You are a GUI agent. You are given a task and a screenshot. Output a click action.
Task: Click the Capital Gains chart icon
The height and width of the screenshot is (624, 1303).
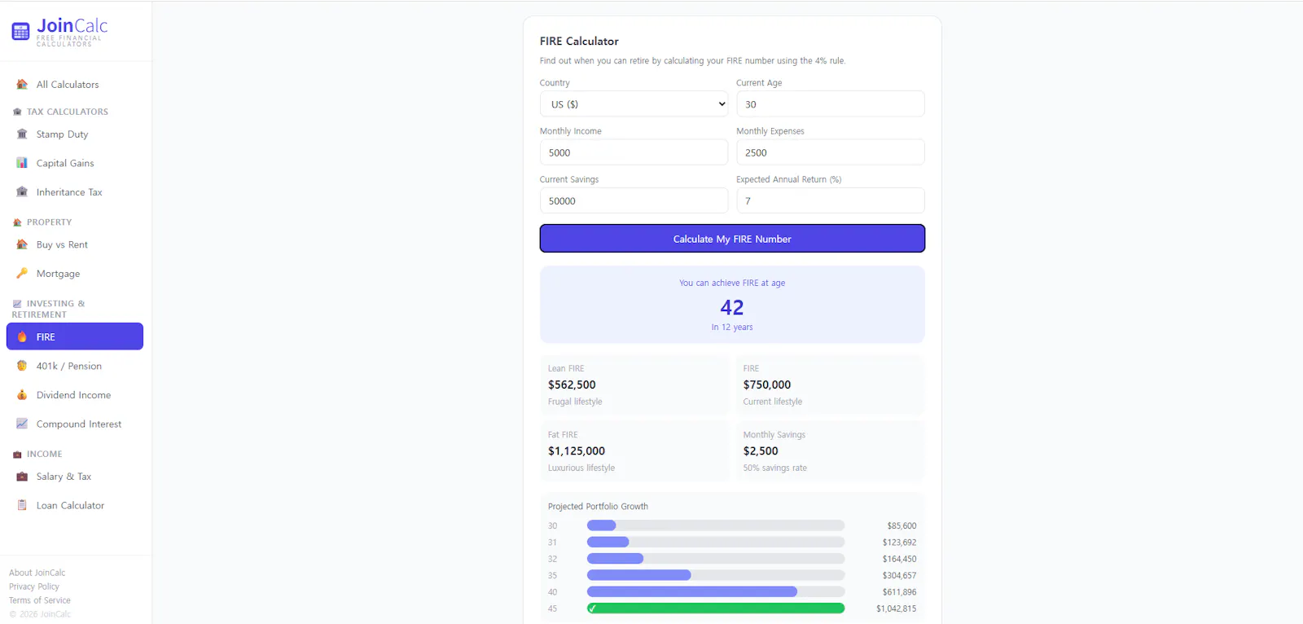pyautogui.click(x=22, y=163)
